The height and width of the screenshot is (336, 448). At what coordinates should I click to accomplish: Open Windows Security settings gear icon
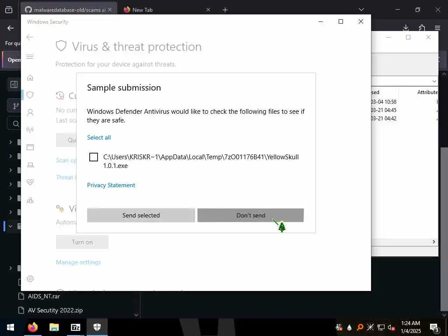point(30,279)
